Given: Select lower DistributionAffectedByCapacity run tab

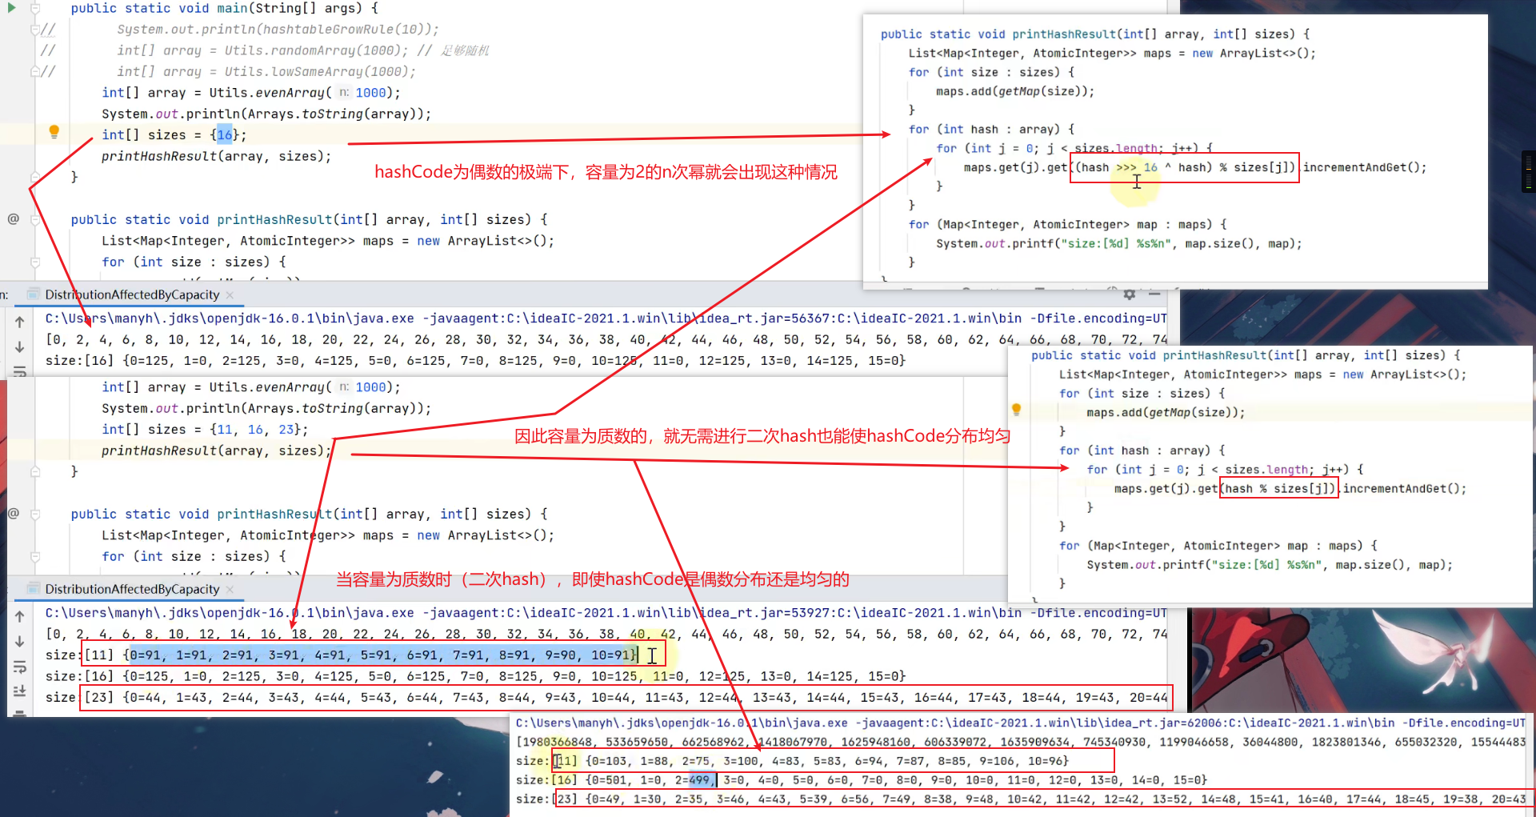Looking at the screenshot, I should (131, 589).
